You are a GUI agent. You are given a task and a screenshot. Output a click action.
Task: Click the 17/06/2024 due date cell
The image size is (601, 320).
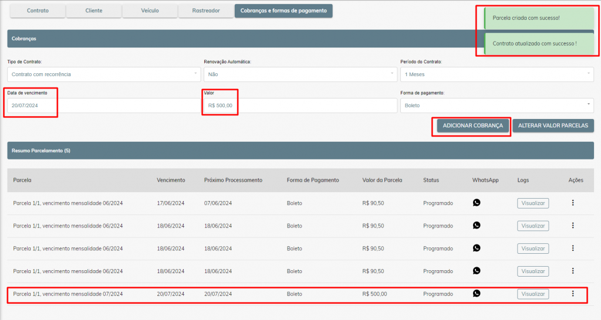(171, 203)
